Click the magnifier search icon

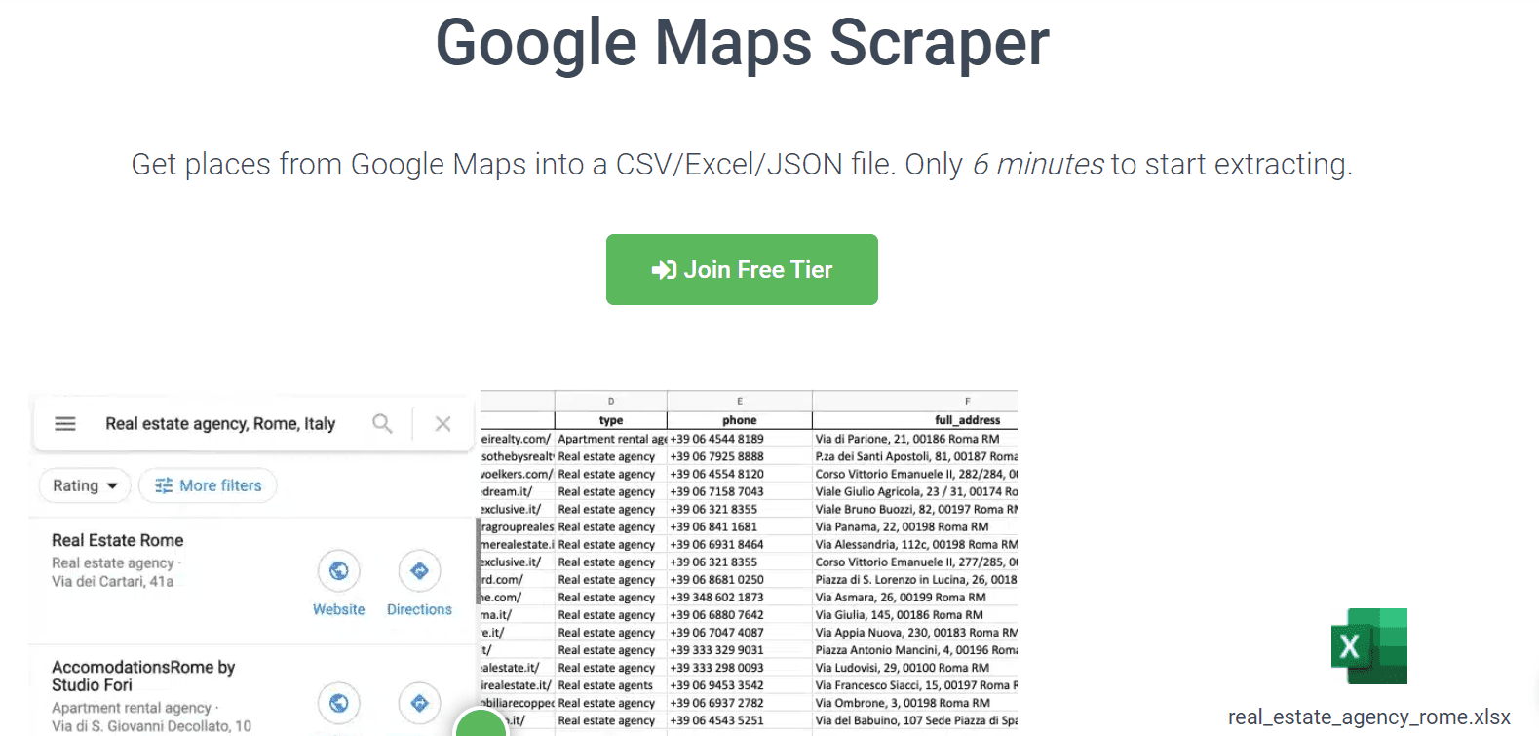382,424
